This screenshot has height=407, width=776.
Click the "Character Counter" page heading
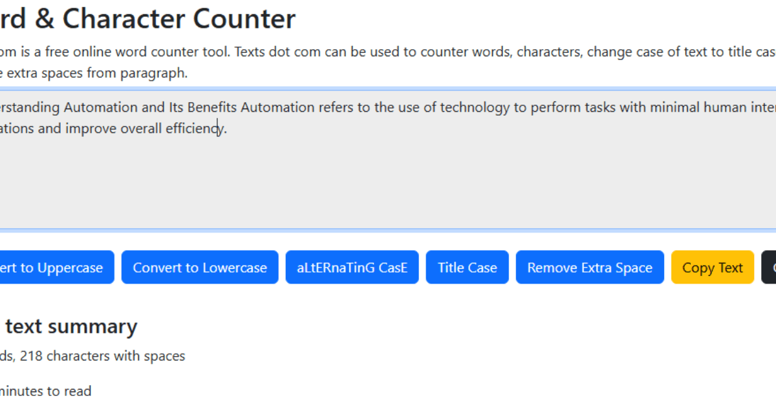click(x=179, y=19)
